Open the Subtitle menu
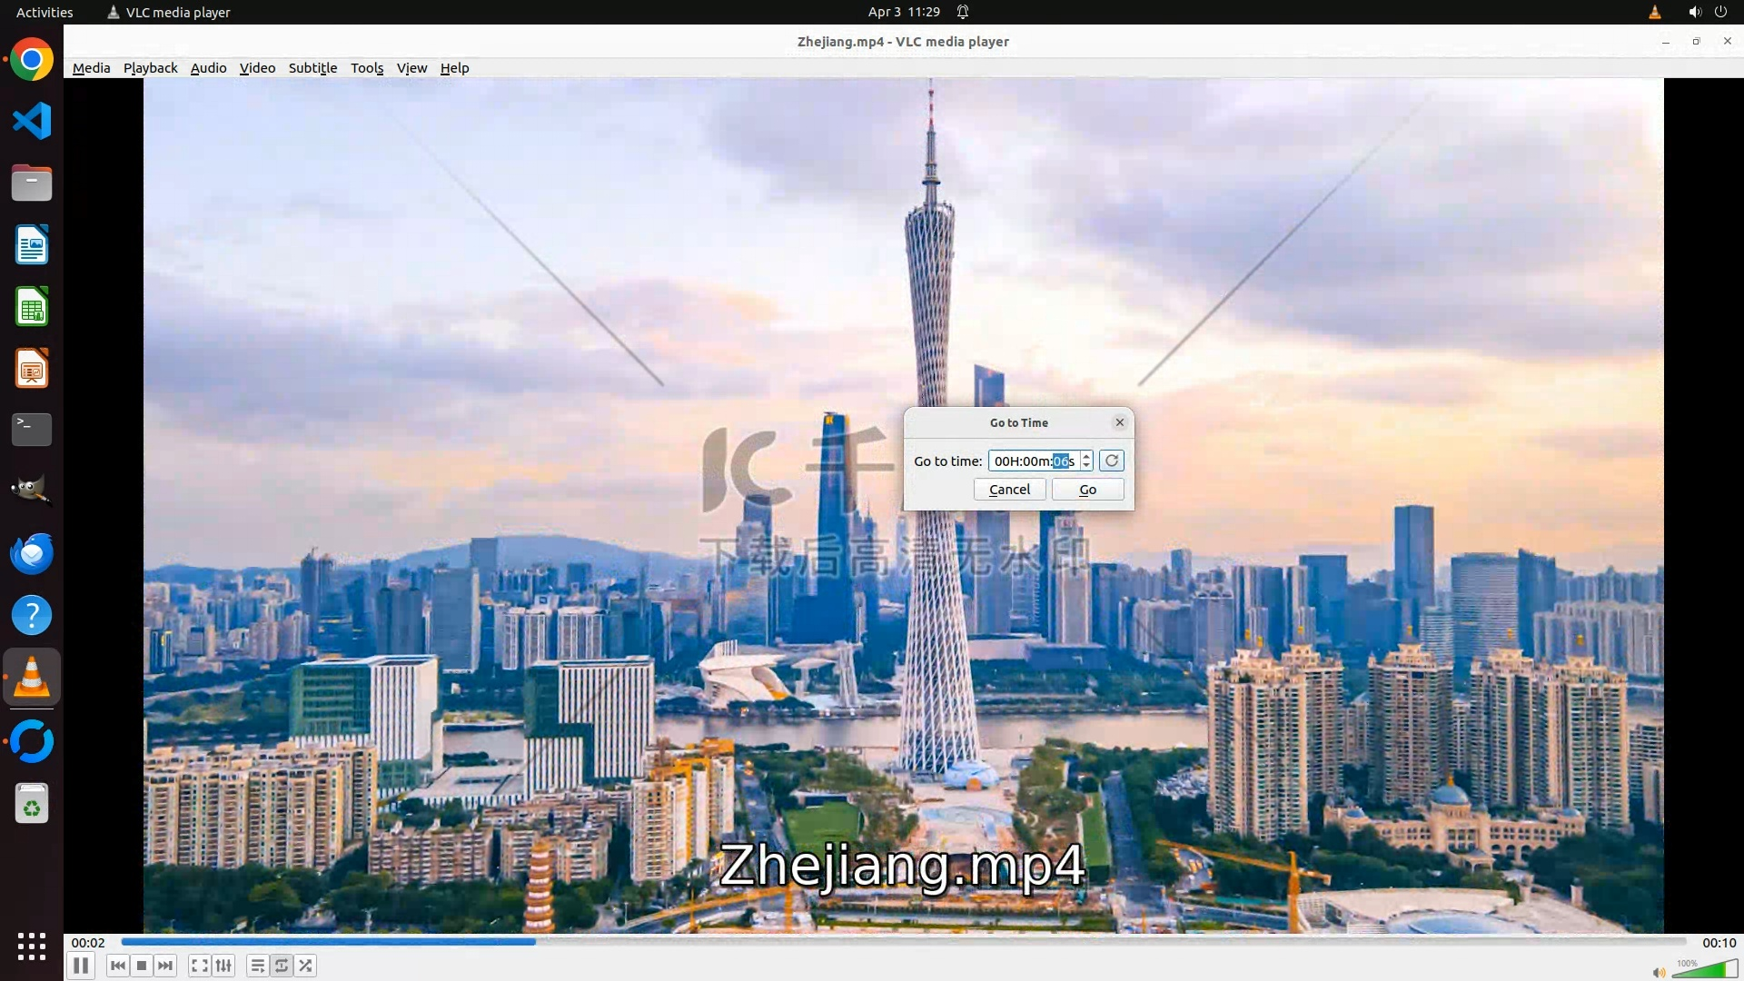The width and height of the screenshot is (1744, 981). coord(312,68)
